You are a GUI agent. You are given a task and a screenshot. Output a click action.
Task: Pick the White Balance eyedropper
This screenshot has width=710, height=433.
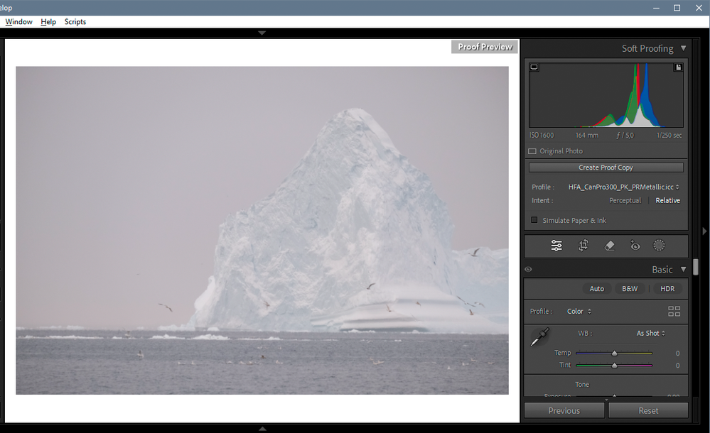[x=539, y=337]
